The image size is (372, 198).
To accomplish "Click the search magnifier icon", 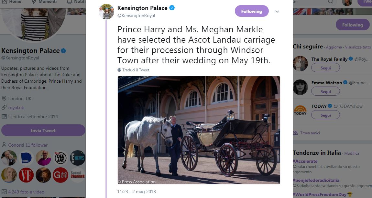I will pos(330,2).
